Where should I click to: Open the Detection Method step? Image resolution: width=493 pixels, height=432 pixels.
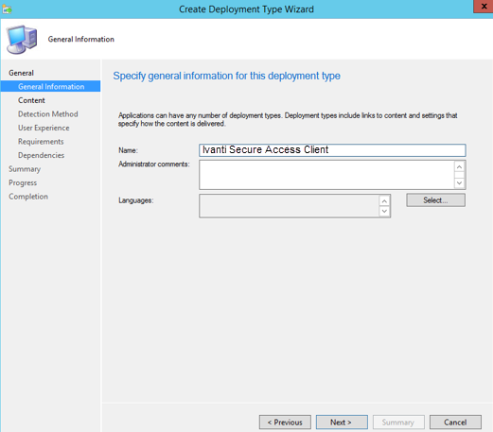[x=48, y=114]
